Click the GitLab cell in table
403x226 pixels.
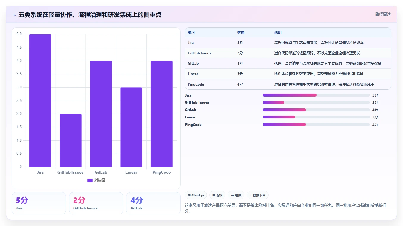[193, 64]
